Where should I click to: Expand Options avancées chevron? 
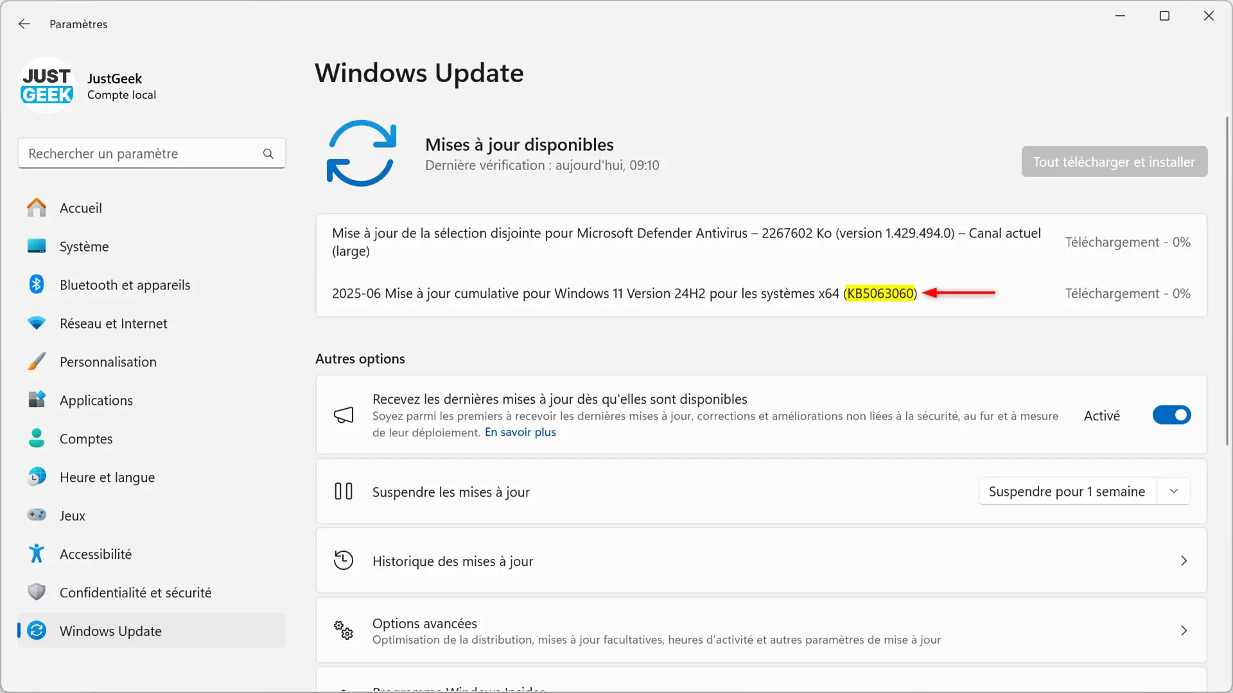(1184, 631)
